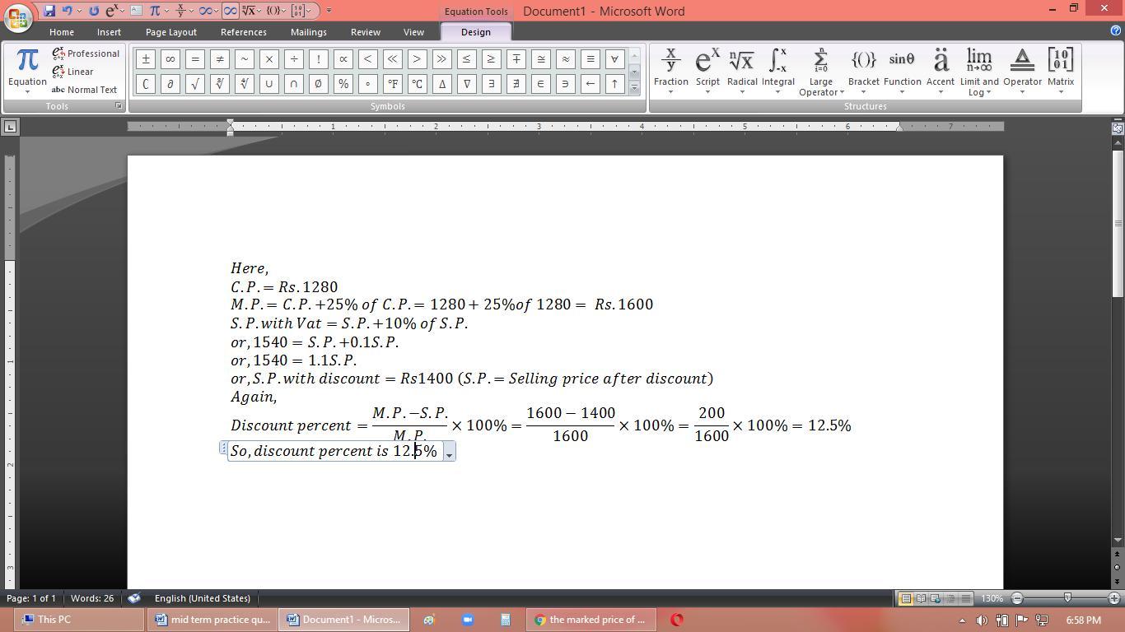Open the Review tab

click(366, 32)
